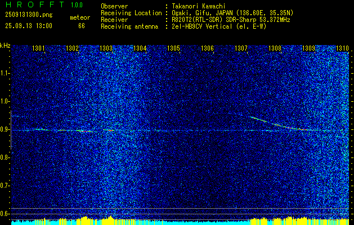Click the 1.0 kHz frequency label
The image size is (354, 225).
click(5, 101)
